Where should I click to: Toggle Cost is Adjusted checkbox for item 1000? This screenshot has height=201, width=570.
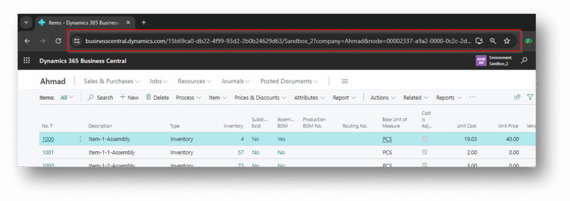pos(425,139)
